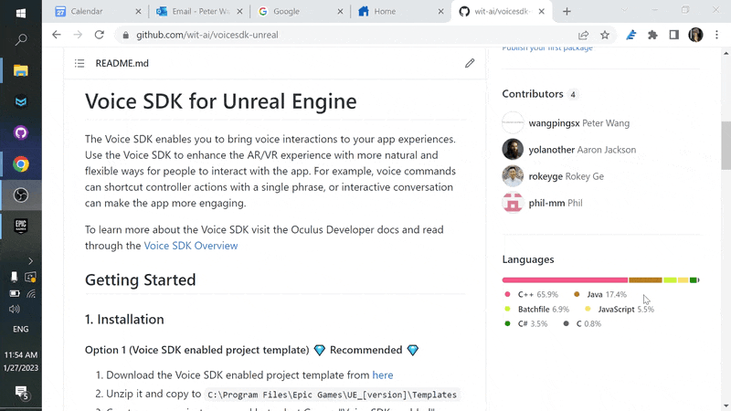
Task: Reload the GitHub page
Action: coord(100,35)
